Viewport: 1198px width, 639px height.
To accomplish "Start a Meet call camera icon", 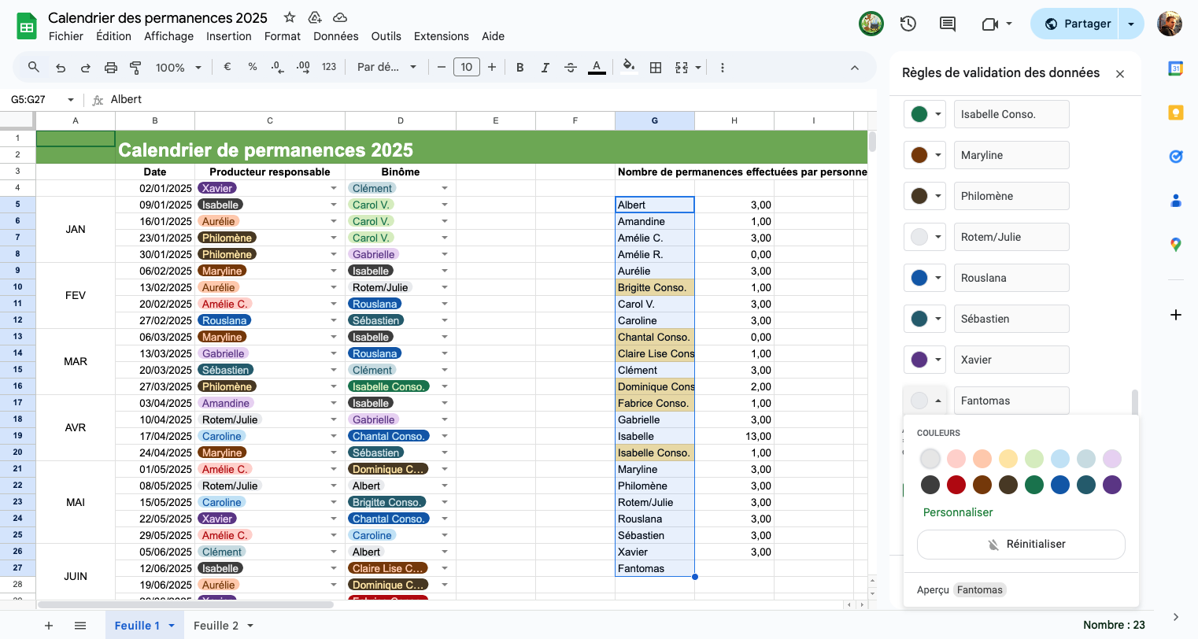I will (990, 24).
